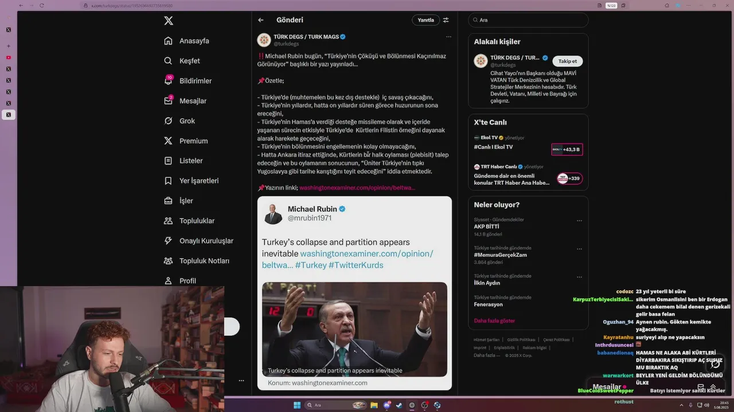Open the Çerez Politikası footer link

(x=556, y=340)
